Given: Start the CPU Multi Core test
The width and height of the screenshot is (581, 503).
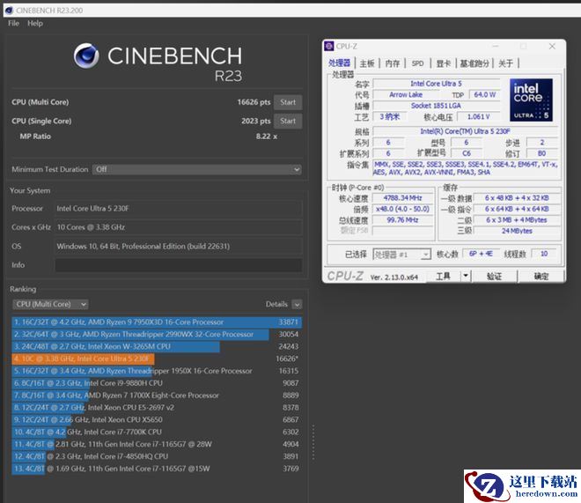Looking at the screenshot, I should pyautogui.click(x=288, y=102).
